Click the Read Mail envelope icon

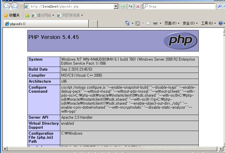(x=148, y=23)
